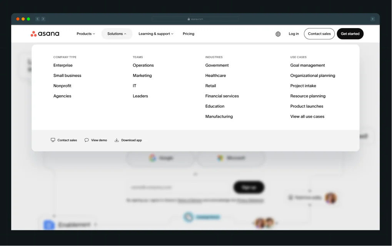Open Financial services industry page
Image resolution: width=392 pixels, height=246 pixels.
[x=222, y=96]
